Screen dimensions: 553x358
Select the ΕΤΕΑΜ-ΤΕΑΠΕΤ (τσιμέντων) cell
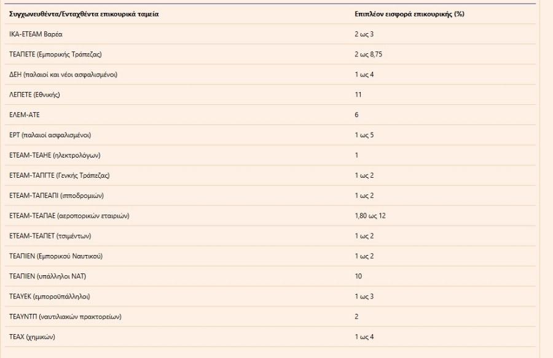pyautogui.click(x=50, y=236)
